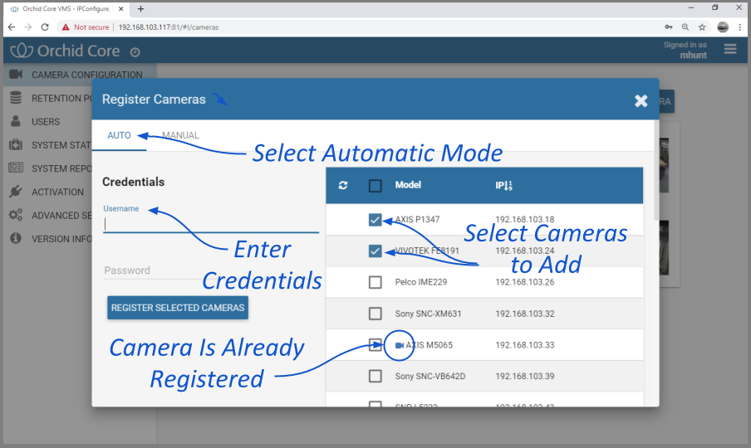Check the Sony SNC-VB642D camera
The image size is (751, 448).
click(375, 377)
